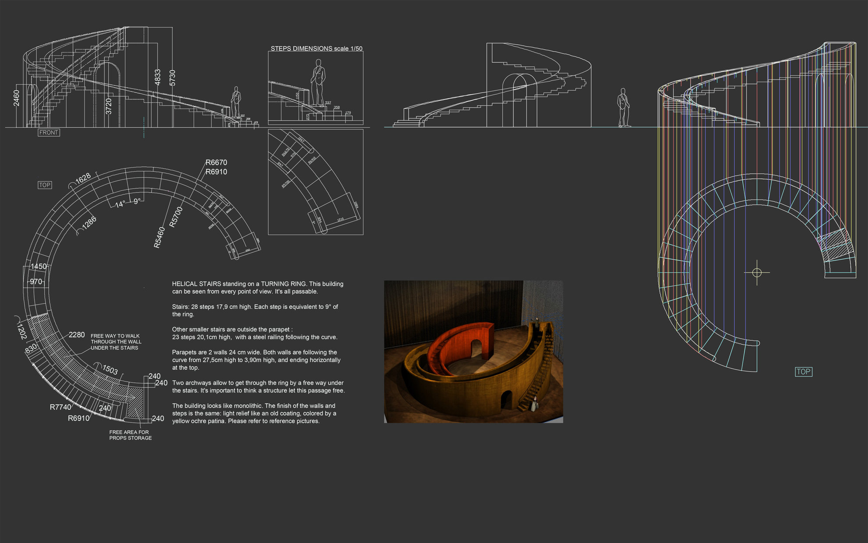Click the TOP label near the dimensioned plan

tap(45, 185)
